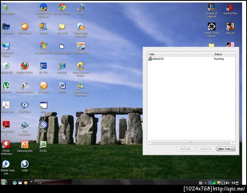
Task: Click the task list horizontal scrollbar
Action: (x=191, y=142)
